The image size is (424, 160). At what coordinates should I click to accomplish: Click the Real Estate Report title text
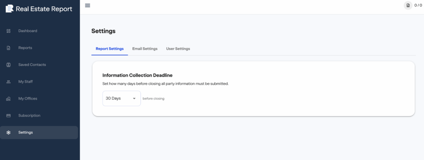44,9
